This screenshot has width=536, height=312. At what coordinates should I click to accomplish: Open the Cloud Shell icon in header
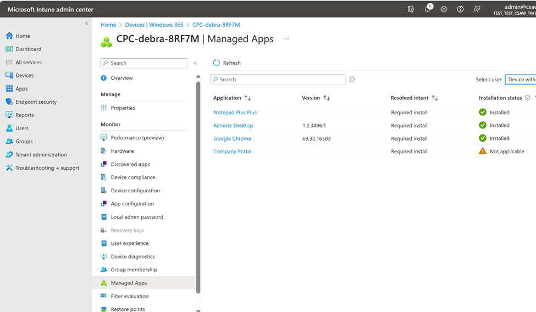[411, 9]
